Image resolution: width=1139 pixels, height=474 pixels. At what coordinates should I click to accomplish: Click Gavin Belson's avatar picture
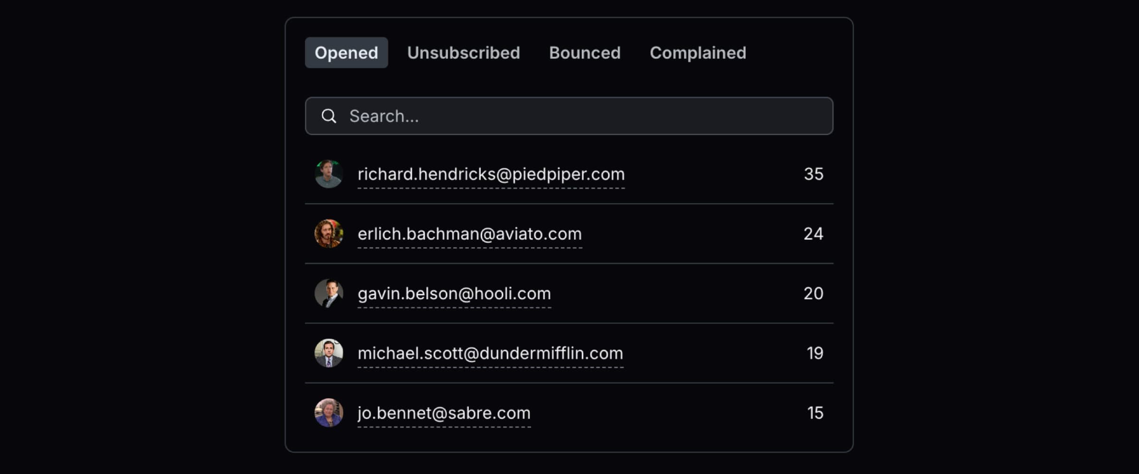pos(329,293)
